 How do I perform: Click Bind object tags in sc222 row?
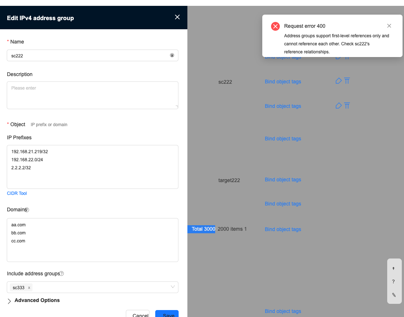(283, 82)
